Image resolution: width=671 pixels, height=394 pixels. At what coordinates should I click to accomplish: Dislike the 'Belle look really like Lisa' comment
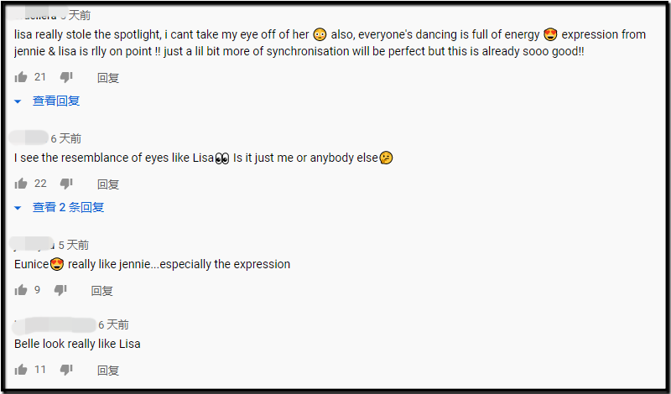click(x=66, y=370)
